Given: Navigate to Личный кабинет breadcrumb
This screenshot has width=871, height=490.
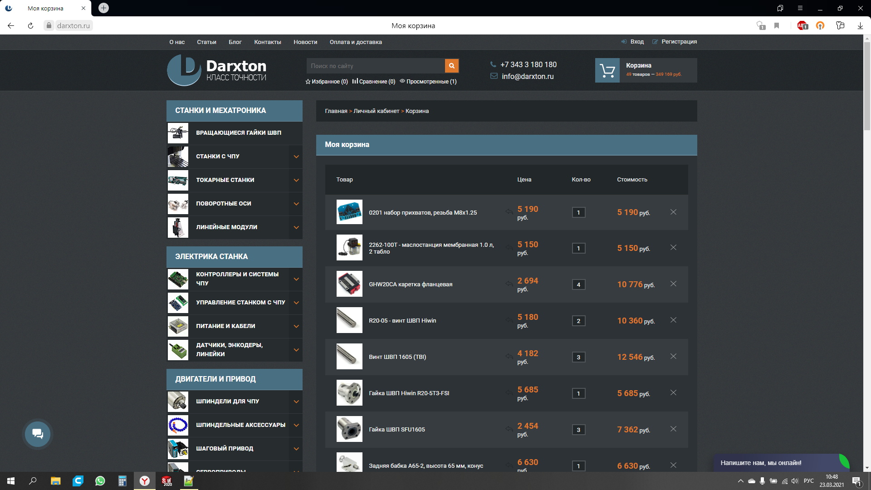Looking at the screenshot, I should [376, 111].
